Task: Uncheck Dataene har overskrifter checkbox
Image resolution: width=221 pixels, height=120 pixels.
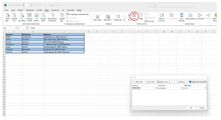Action: pyautogui.click(x=190, y=82)
